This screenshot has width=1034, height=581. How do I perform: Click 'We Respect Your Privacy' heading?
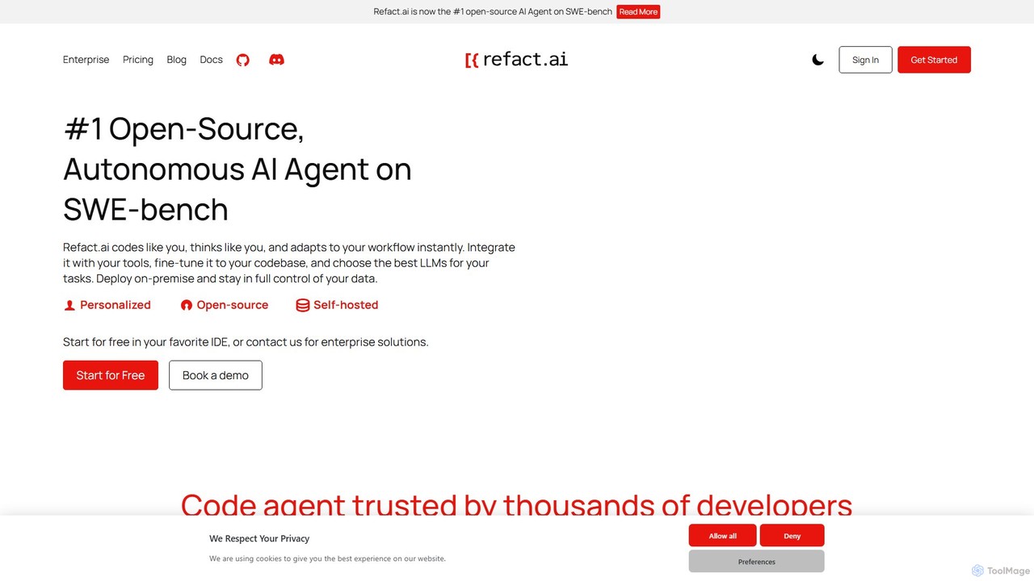pos(259,538)
